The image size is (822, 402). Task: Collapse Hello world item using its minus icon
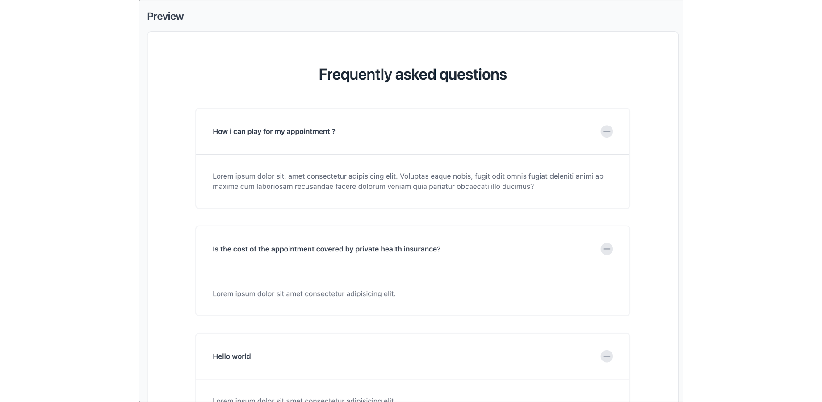tap(606, 356)
